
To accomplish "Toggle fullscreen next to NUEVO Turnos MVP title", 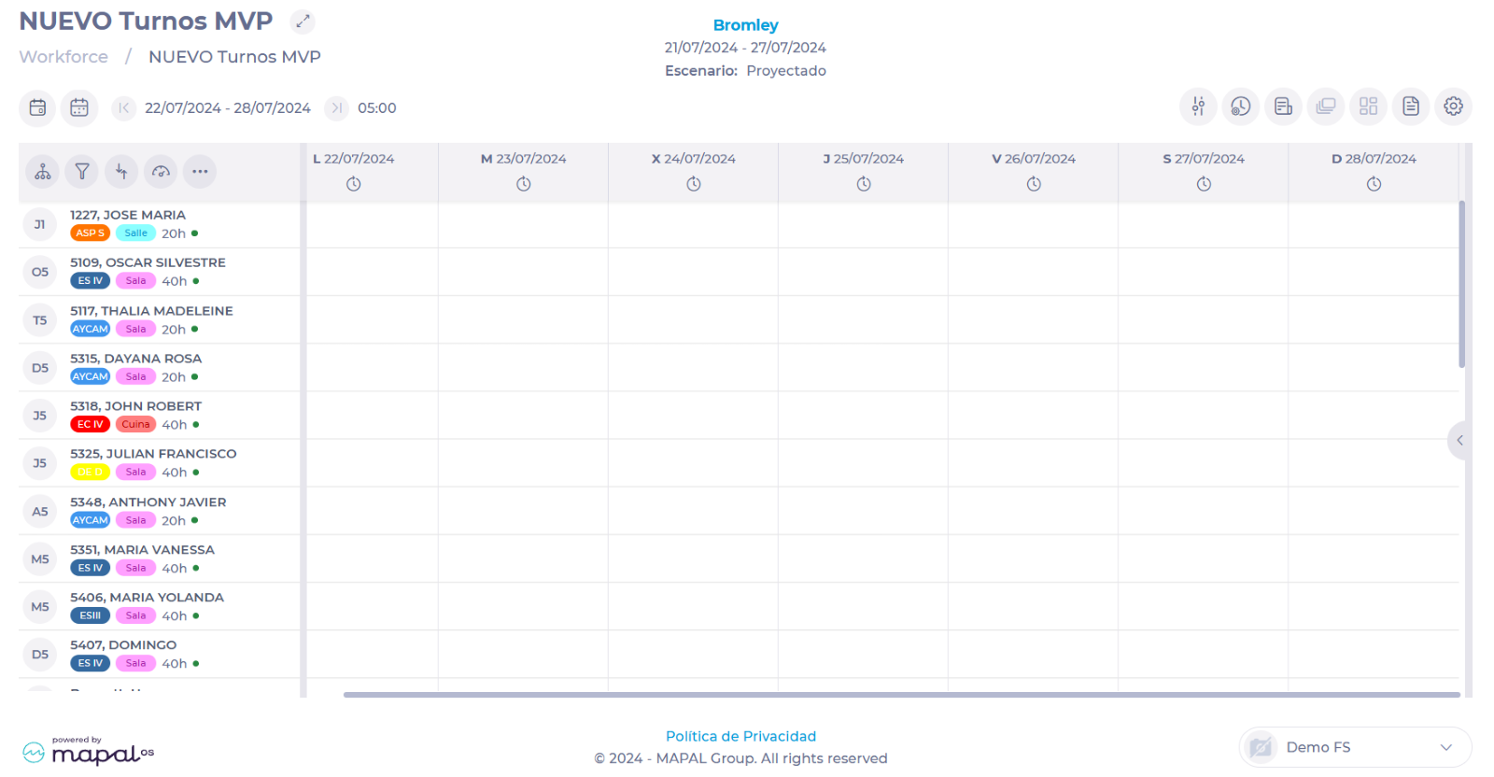I will tap(303, 21).
